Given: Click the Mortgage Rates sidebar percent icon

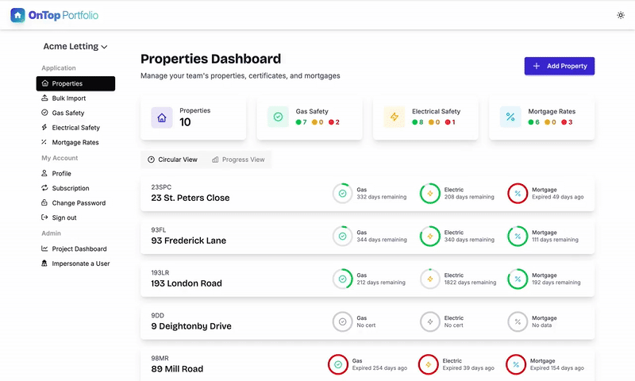Looking at the screenshot, I should click(x=45, y=143).
